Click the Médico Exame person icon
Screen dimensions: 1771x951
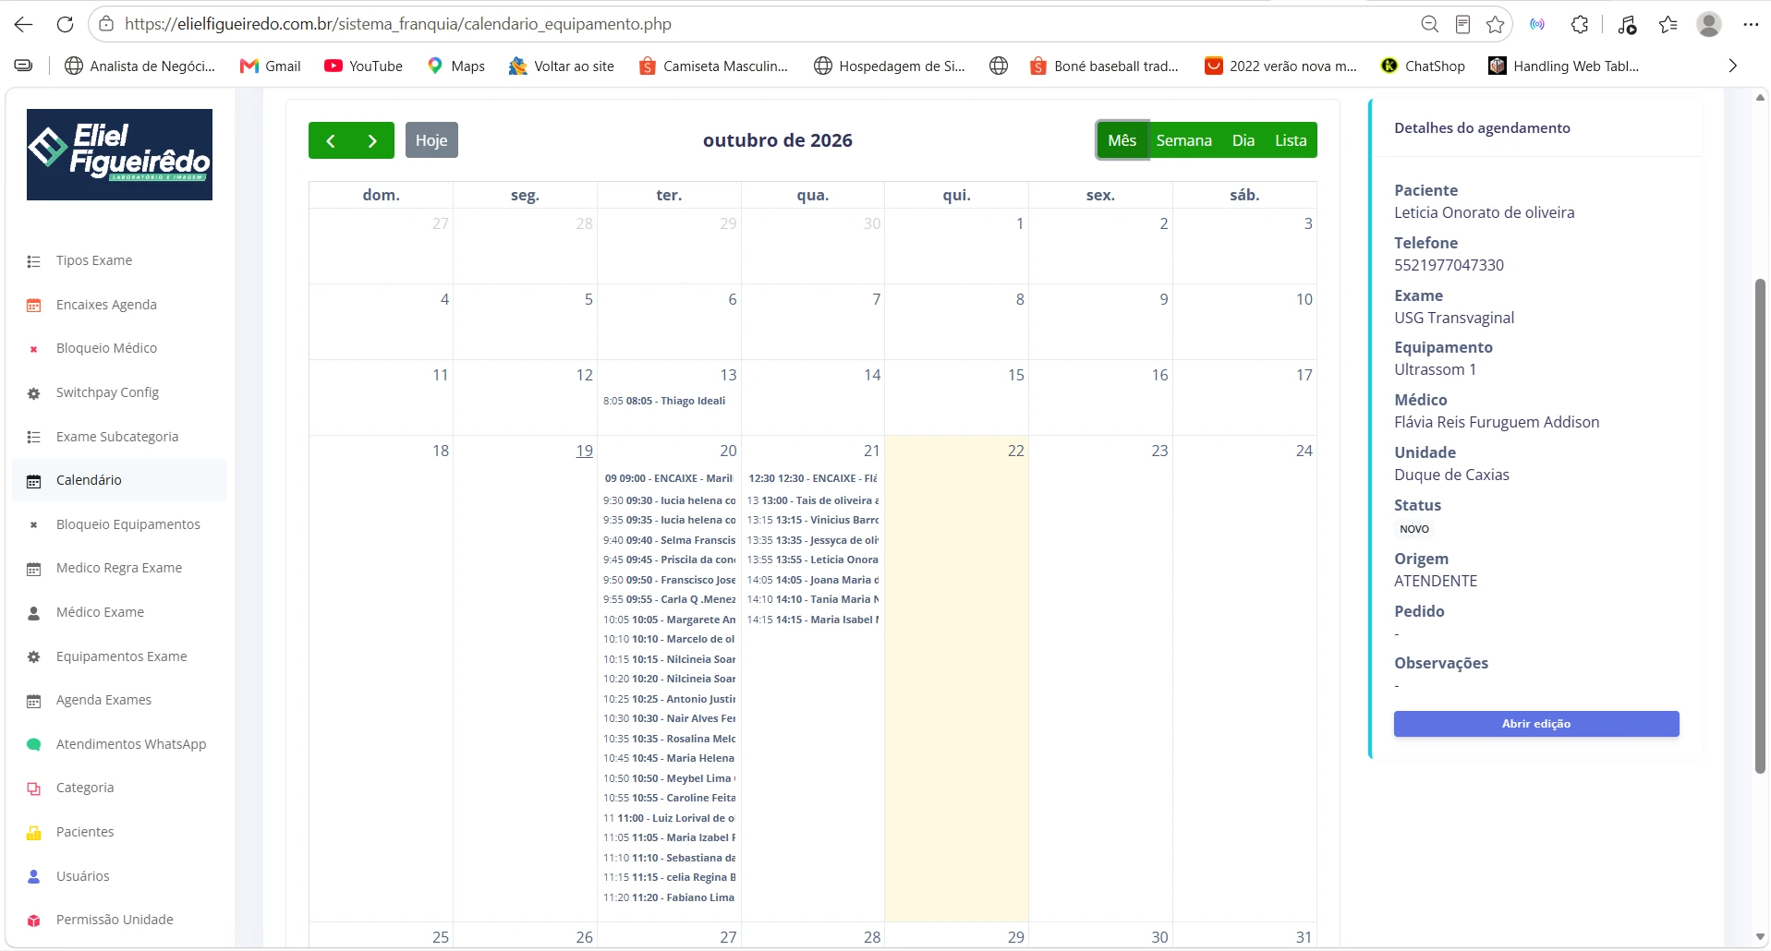click(x=34, y=613)
